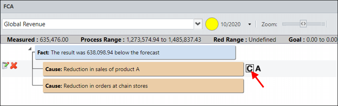Collapse the Fact tree with the triangle expander
This screenshot has width=338, height=106.
[x=30, y=48]
